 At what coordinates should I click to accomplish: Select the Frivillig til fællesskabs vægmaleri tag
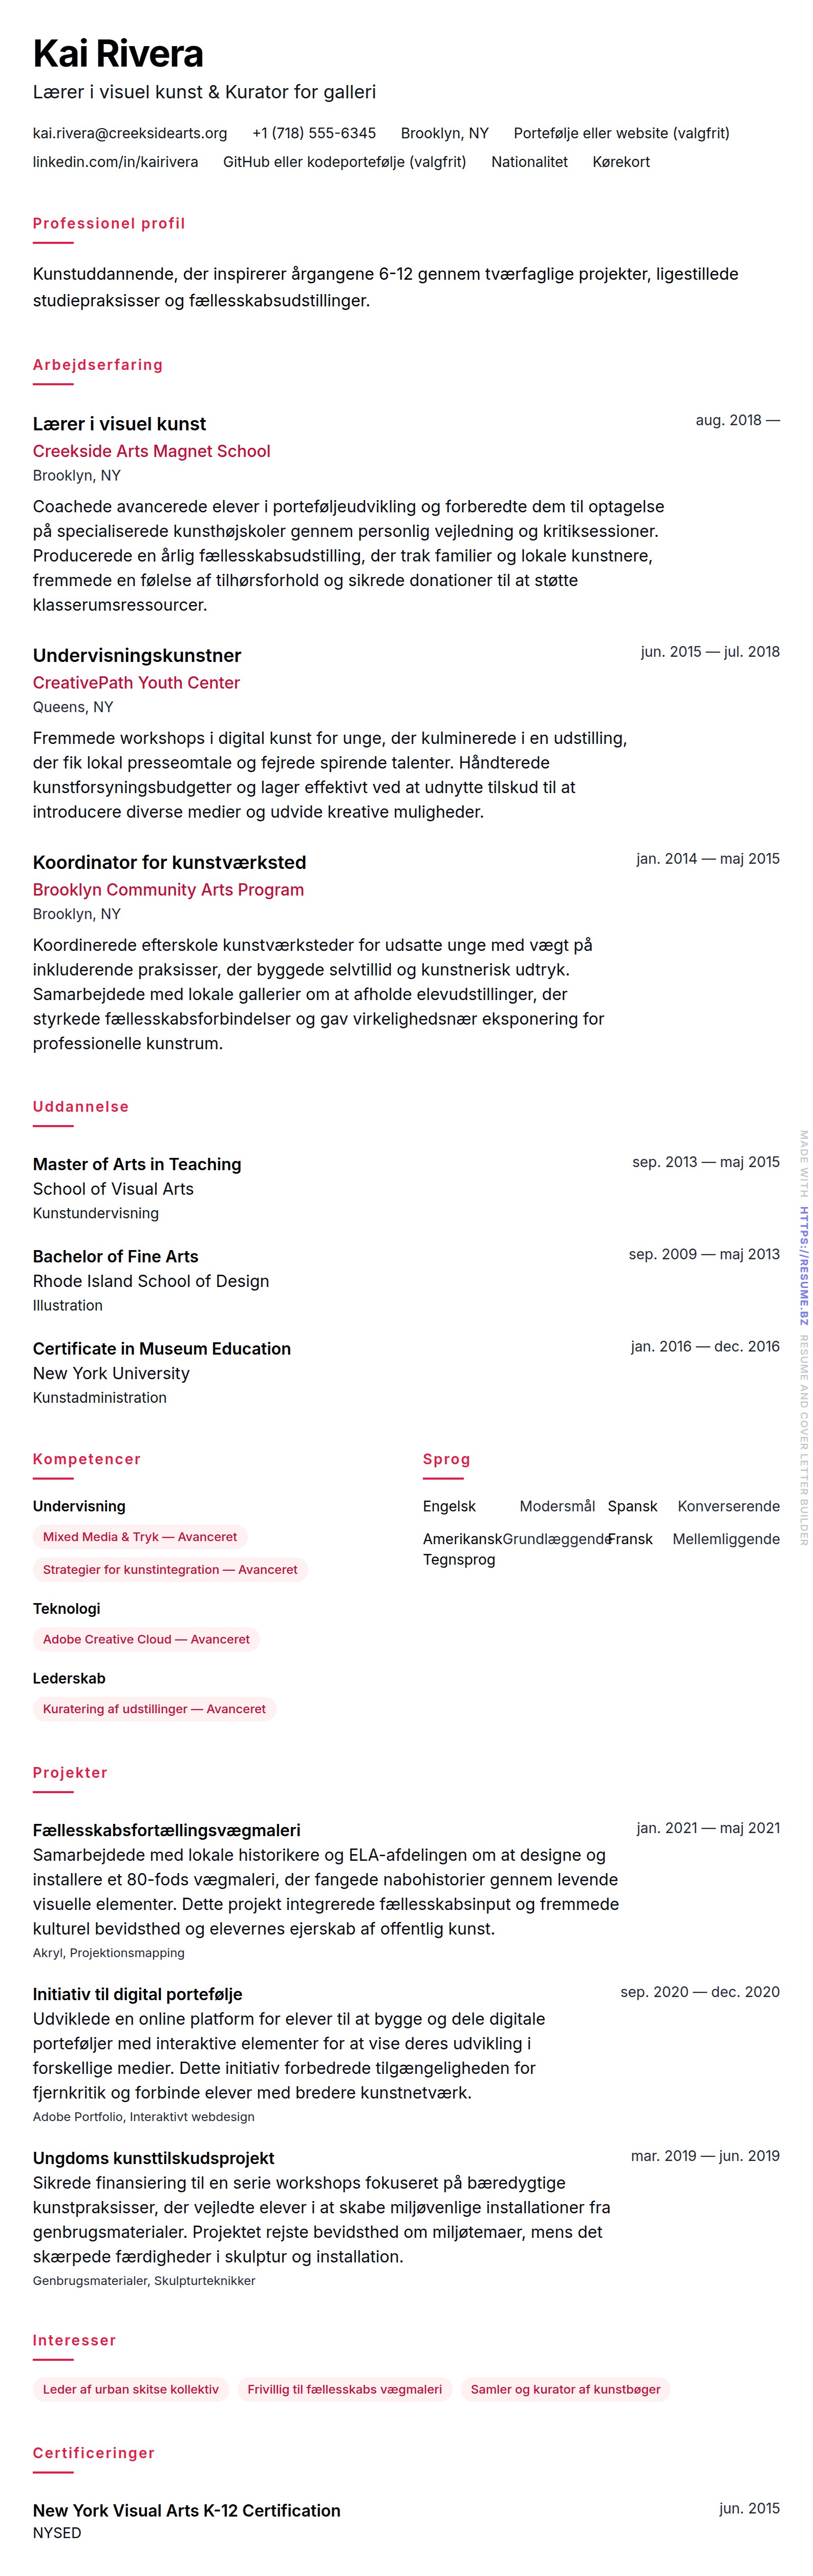coord(345,2389)
